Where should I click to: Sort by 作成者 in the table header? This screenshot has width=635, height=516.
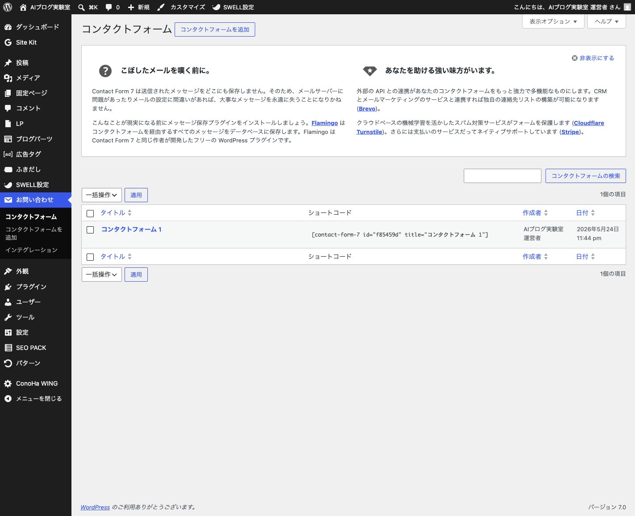tap(535, 213)
